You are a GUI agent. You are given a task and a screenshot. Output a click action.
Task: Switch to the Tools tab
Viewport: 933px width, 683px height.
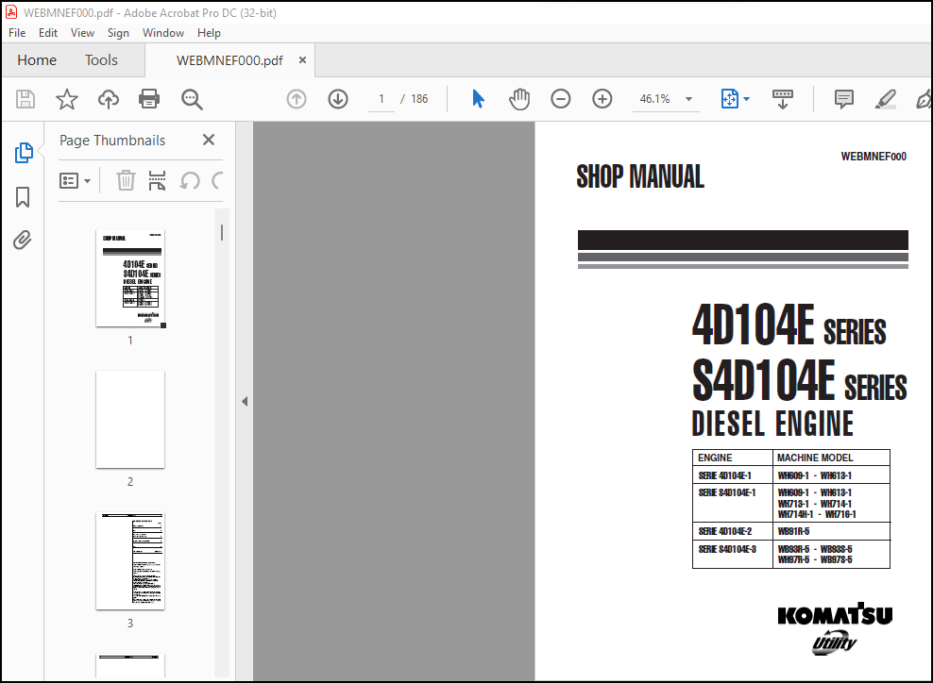point(101,60)
